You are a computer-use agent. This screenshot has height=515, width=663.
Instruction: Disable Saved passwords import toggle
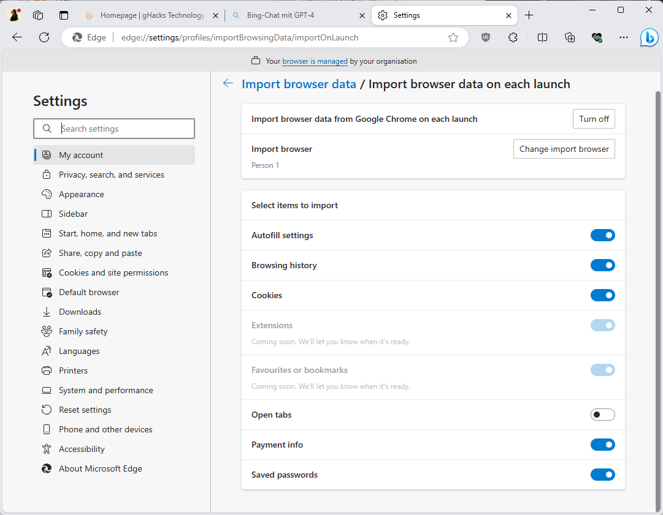coord(602,475)
